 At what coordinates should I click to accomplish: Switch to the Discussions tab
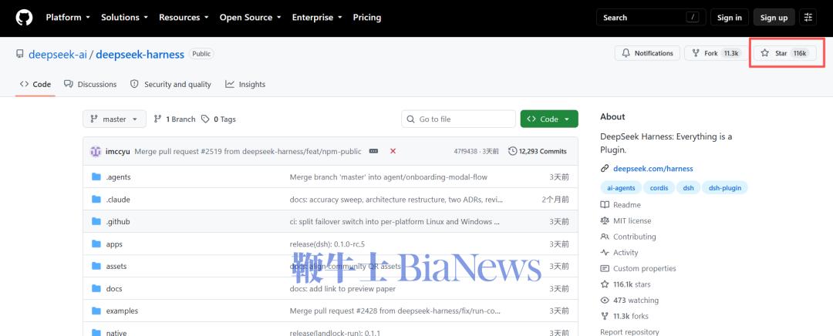(90, 85)
